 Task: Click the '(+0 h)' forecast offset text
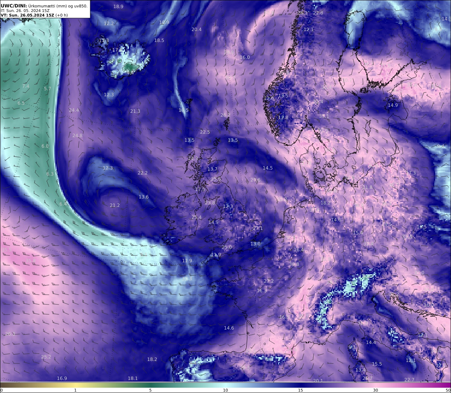[62, 15]
